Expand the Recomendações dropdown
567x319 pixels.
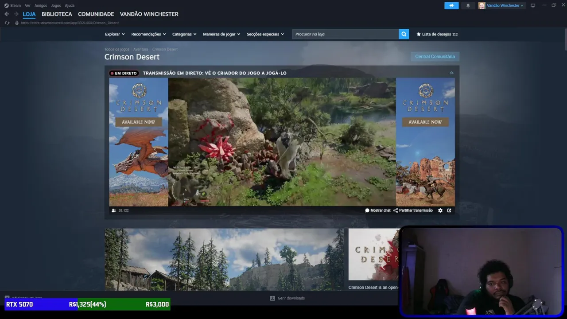click(148, 34)
